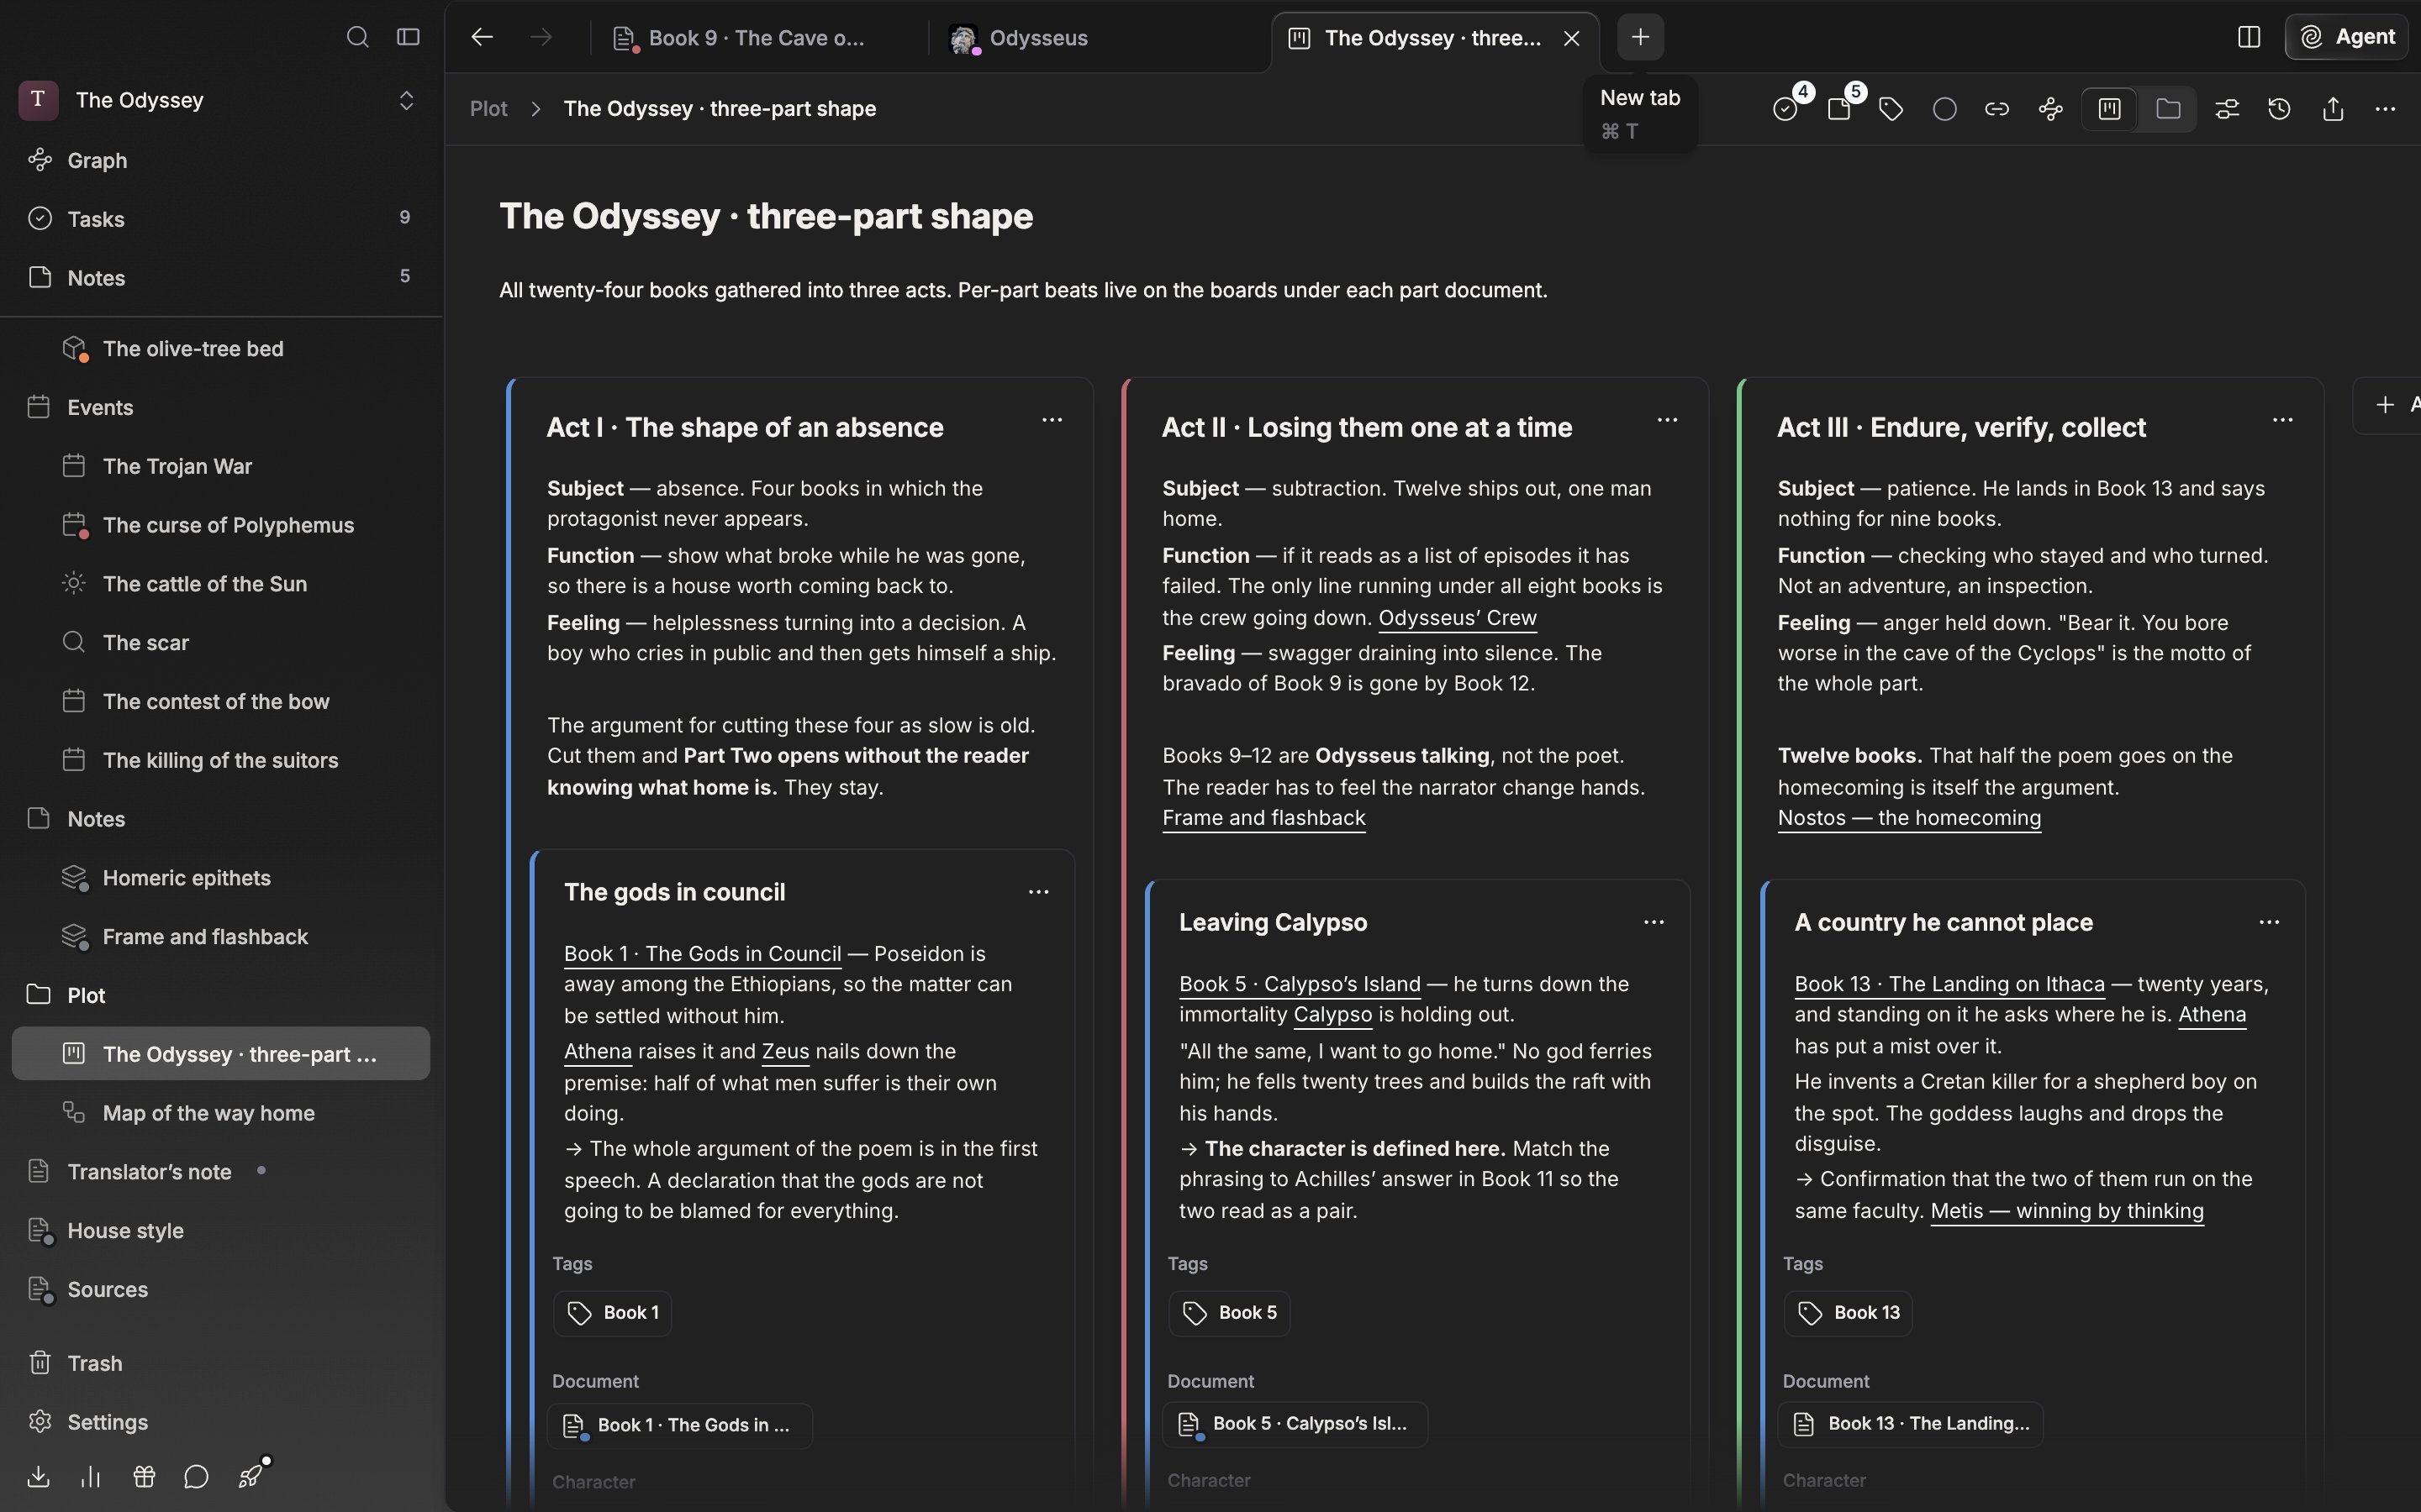Toggle the split view icon beside Agent
The width and height of the screenshot is (2421, 1512).
tap(2249, 37)
